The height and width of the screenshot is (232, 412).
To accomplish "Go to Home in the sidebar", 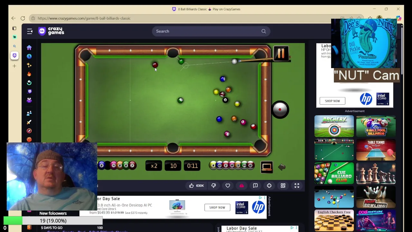I will pos(29,48).
